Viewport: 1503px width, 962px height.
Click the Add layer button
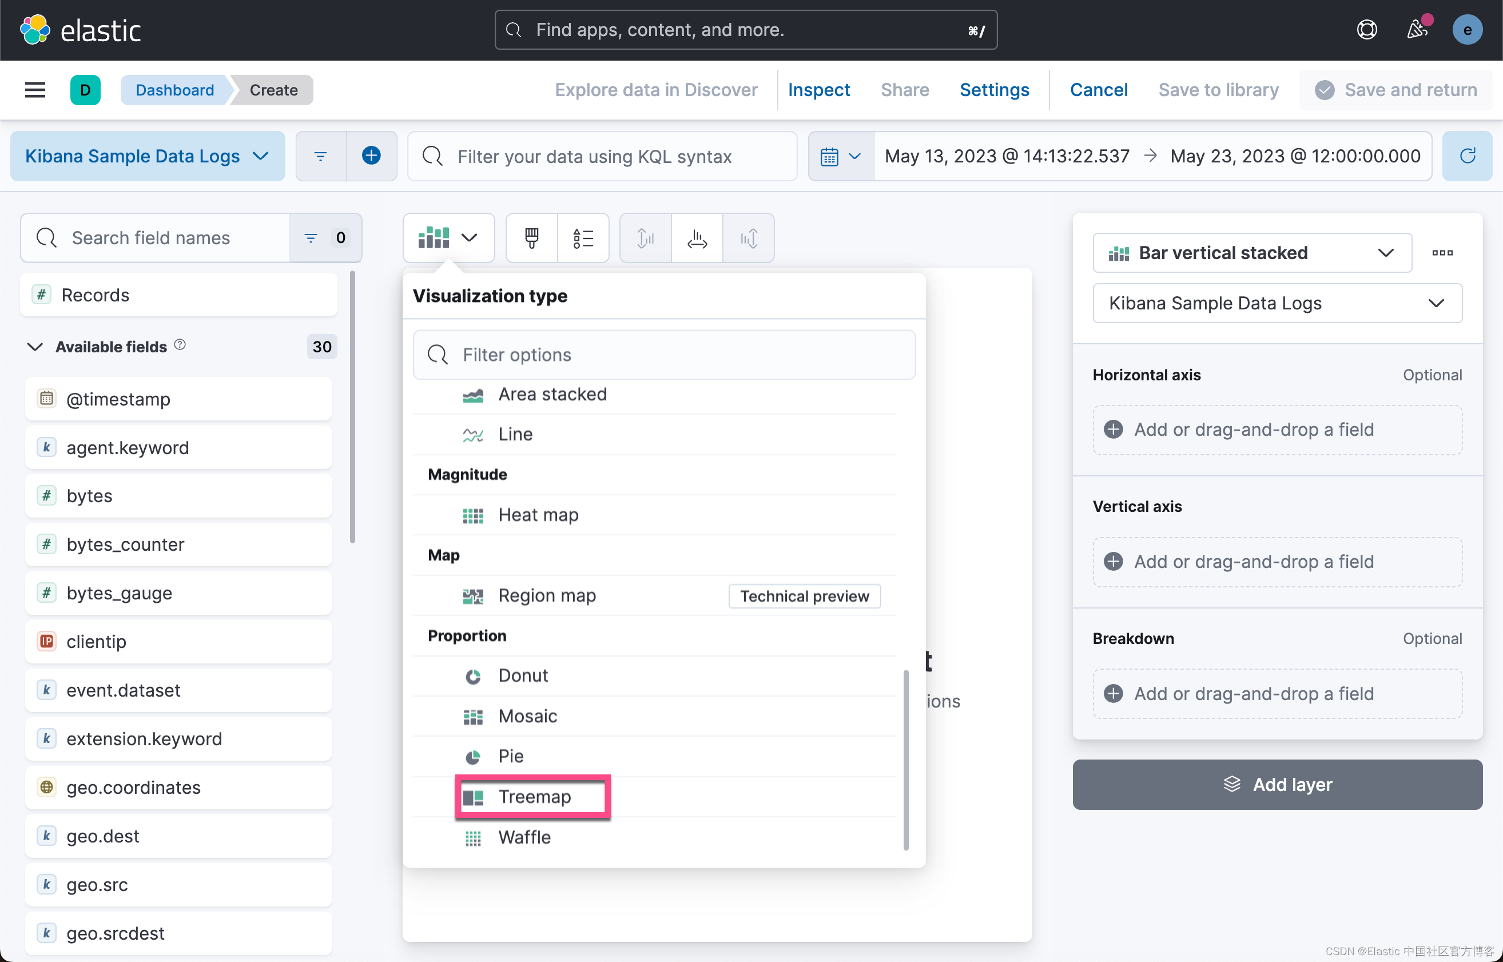(1278, 785)
